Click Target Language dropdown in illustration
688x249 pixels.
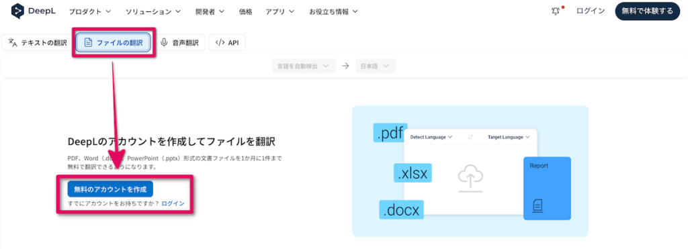509,137
